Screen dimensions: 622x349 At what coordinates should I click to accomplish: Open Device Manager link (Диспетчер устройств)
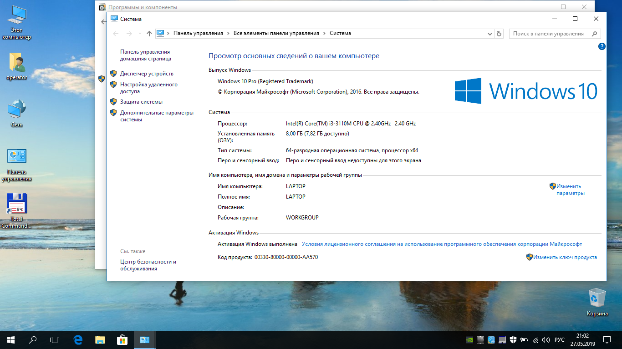coord(147,74)
